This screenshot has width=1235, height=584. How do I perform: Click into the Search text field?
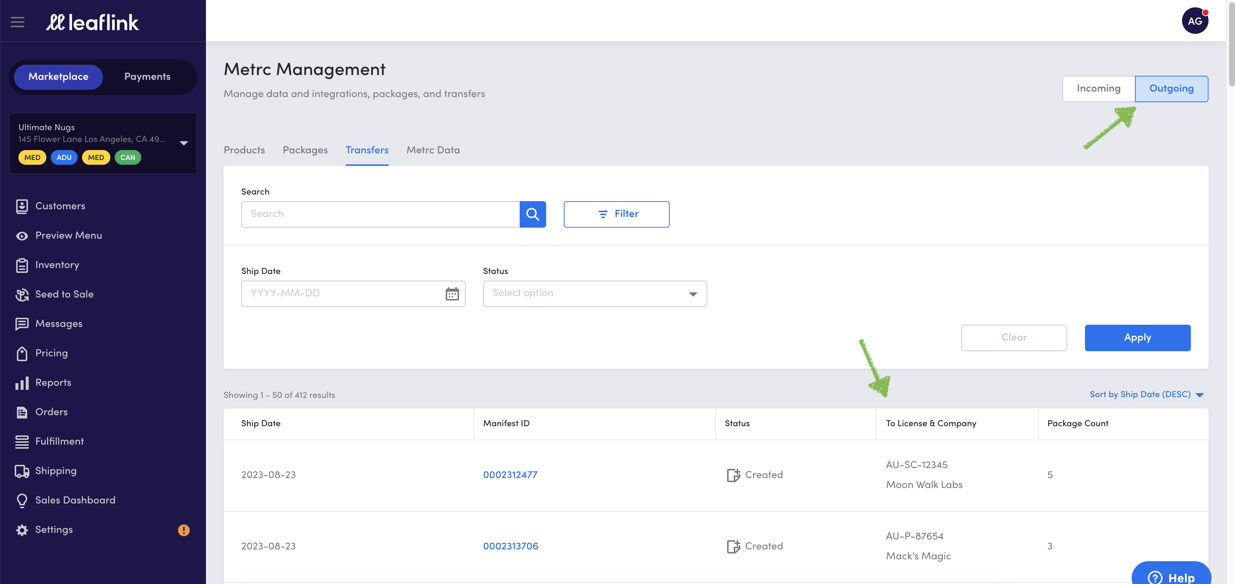380,214
